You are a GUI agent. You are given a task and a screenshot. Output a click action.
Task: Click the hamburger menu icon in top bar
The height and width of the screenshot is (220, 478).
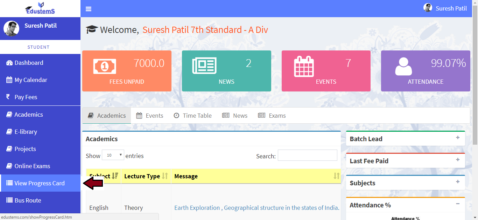point(89,9)
